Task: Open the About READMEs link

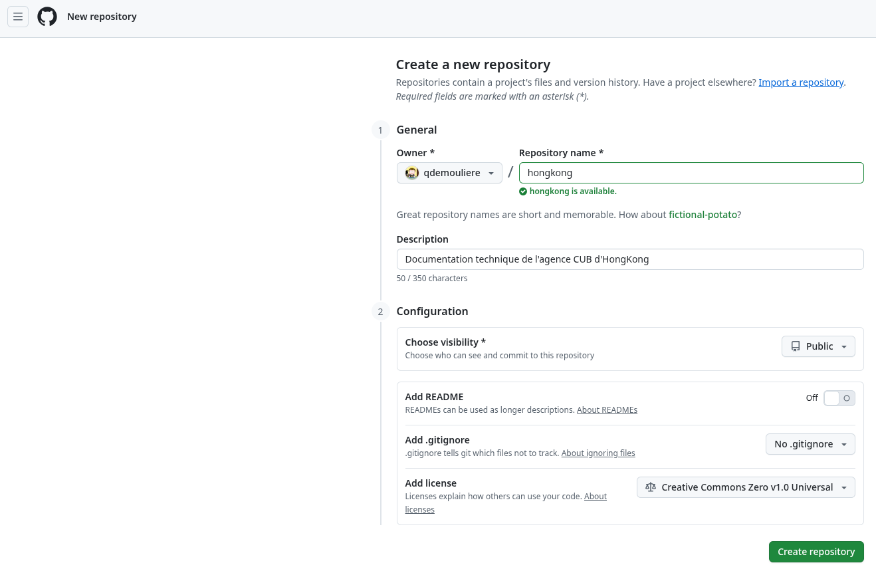Action: pyautogui.click(x=607, y=410)
